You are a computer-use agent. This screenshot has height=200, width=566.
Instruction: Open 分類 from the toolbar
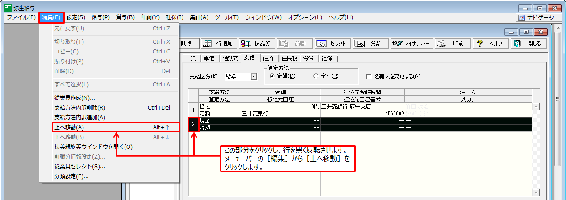(x=370, y=44)
